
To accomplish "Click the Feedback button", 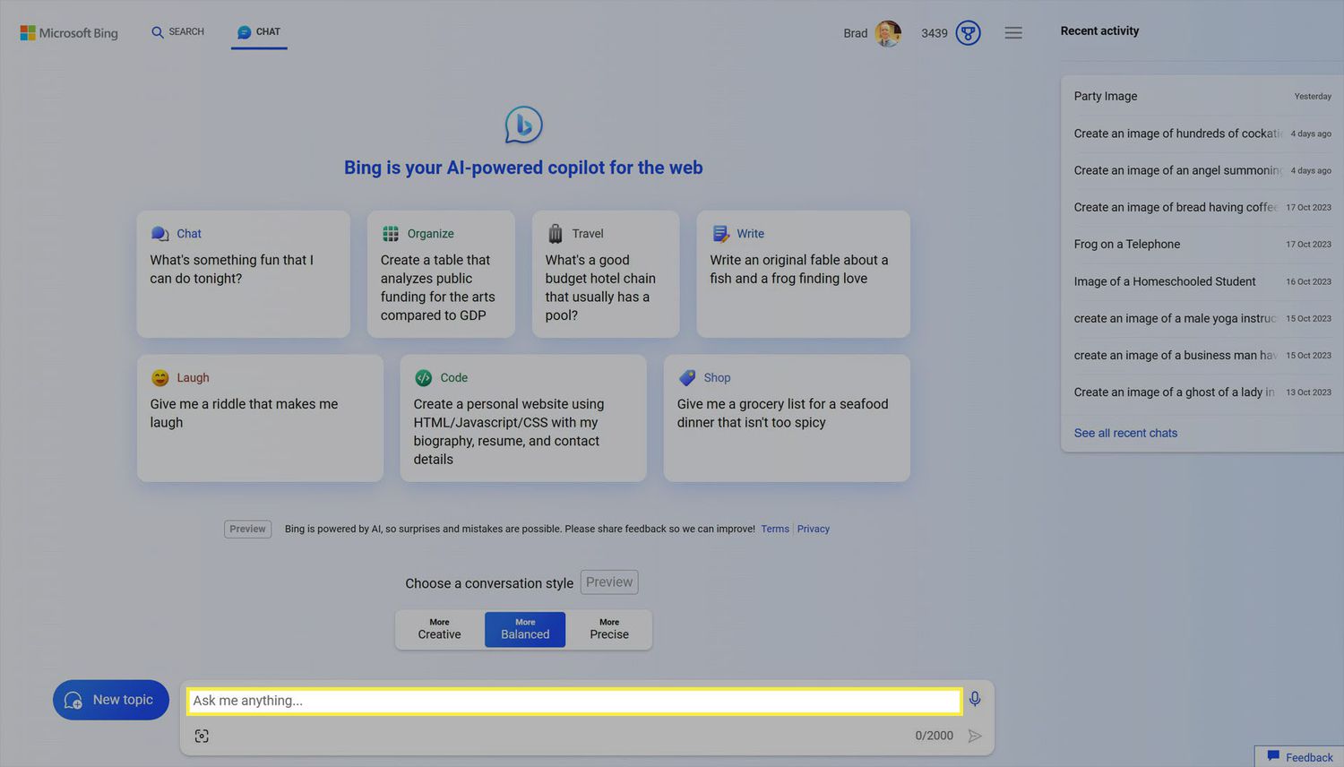I will point(1300,757).
